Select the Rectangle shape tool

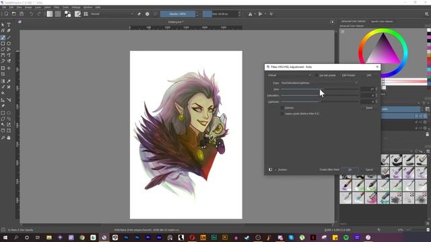tap(3, 44)
